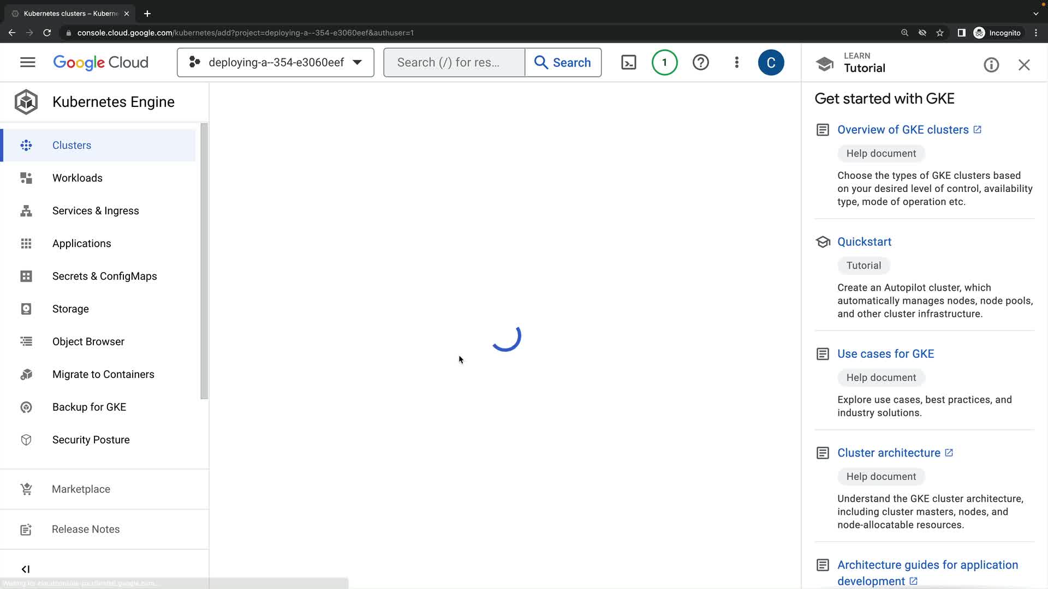Activate Cloud Shell terminal icon

pos(629,62)
